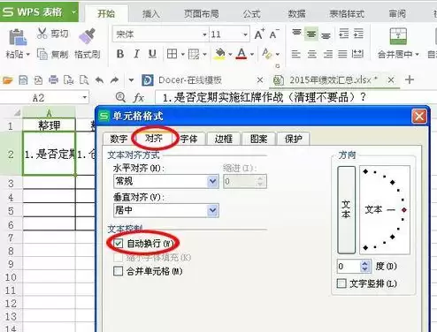Click the cell borders icon
Image resolution: width=437 pixels, height=332 pixels.
point(172,54)
